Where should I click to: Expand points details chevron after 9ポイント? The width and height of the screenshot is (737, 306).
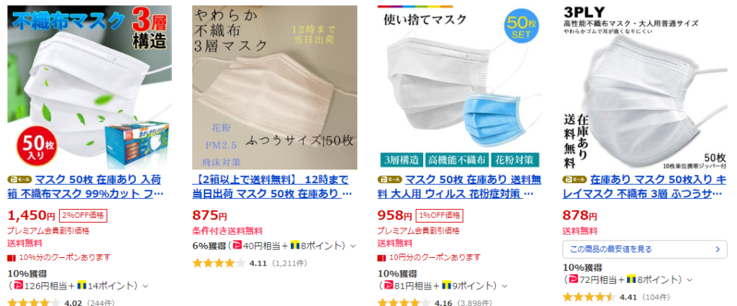pos(505,286)
